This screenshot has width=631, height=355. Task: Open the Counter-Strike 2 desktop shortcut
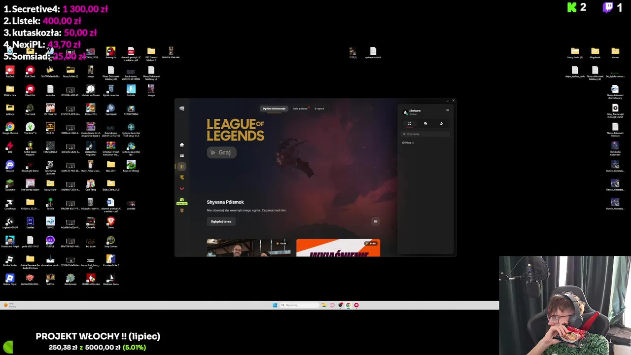tap(110, 261)
